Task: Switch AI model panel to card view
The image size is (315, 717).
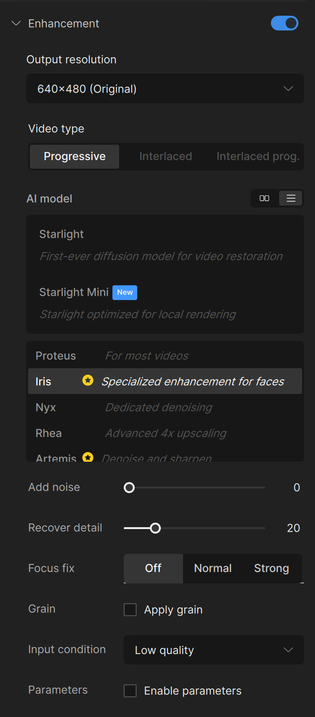Action: click(264, 198)
